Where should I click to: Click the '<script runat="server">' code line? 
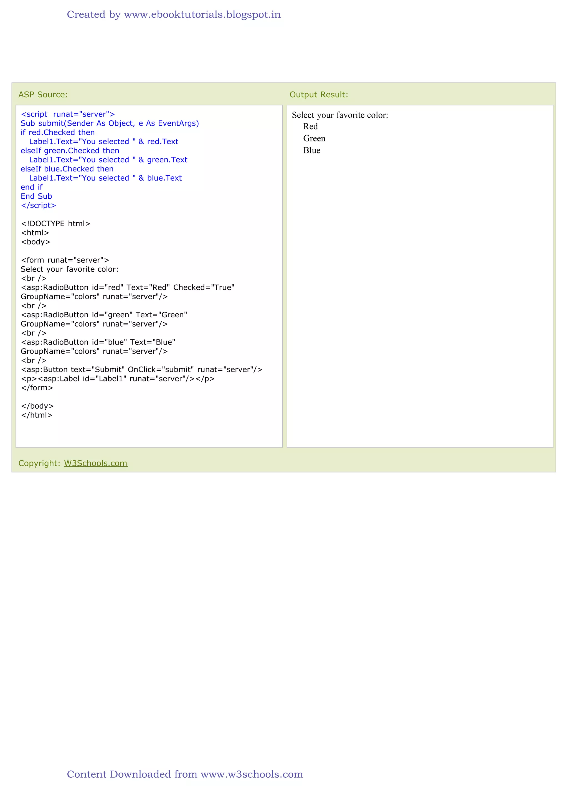point(68,114)
